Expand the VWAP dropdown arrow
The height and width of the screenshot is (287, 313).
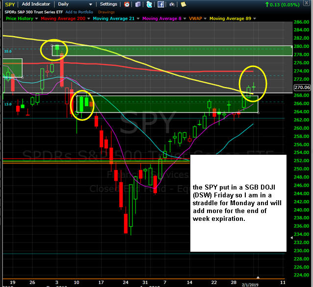(205, 19)
